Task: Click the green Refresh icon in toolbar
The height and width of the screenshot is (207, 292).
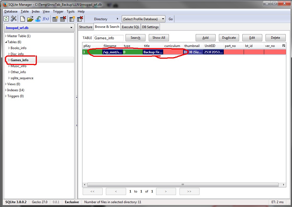Action: (x=6, y=19)
